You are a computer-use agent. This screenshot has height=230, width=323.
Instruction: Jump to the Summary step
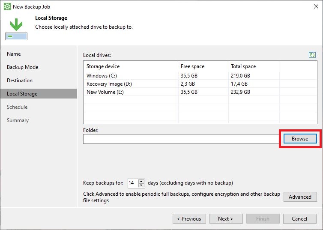click(x=18, y=120)
